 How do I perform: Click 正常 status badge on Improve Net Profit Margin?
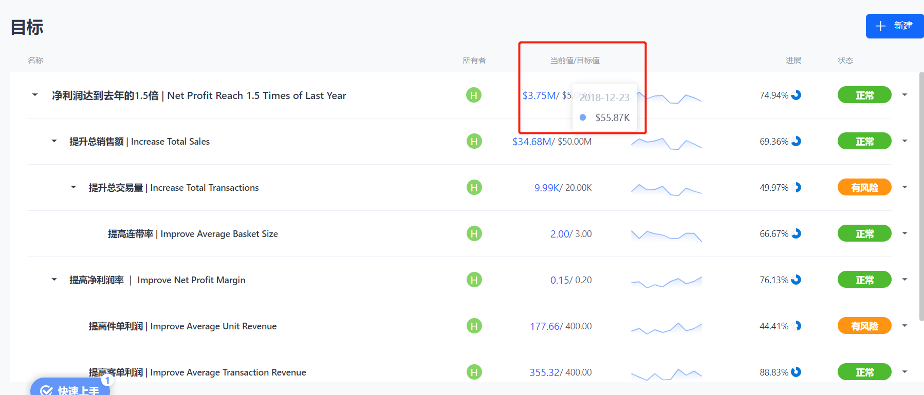point(864,280)
